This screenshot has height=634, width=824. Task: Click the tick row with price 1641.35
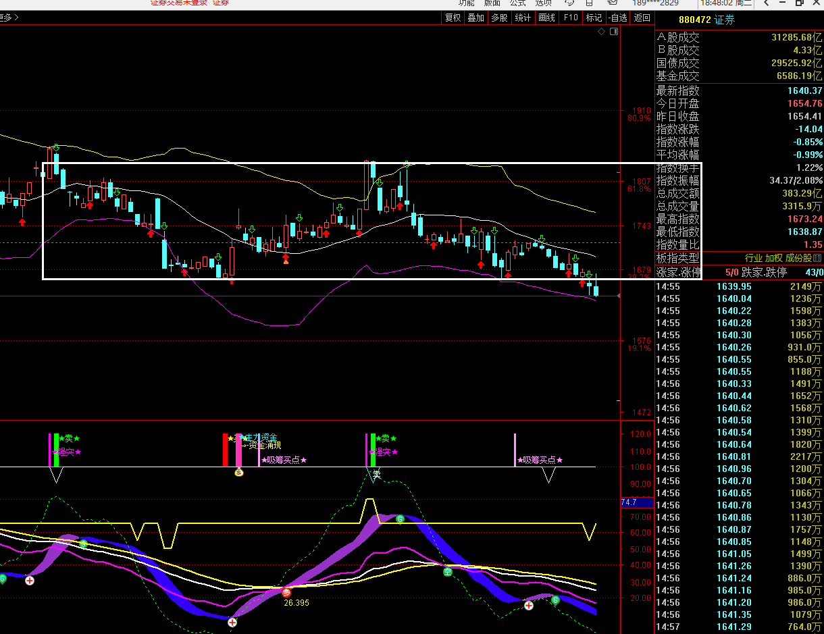740,614
